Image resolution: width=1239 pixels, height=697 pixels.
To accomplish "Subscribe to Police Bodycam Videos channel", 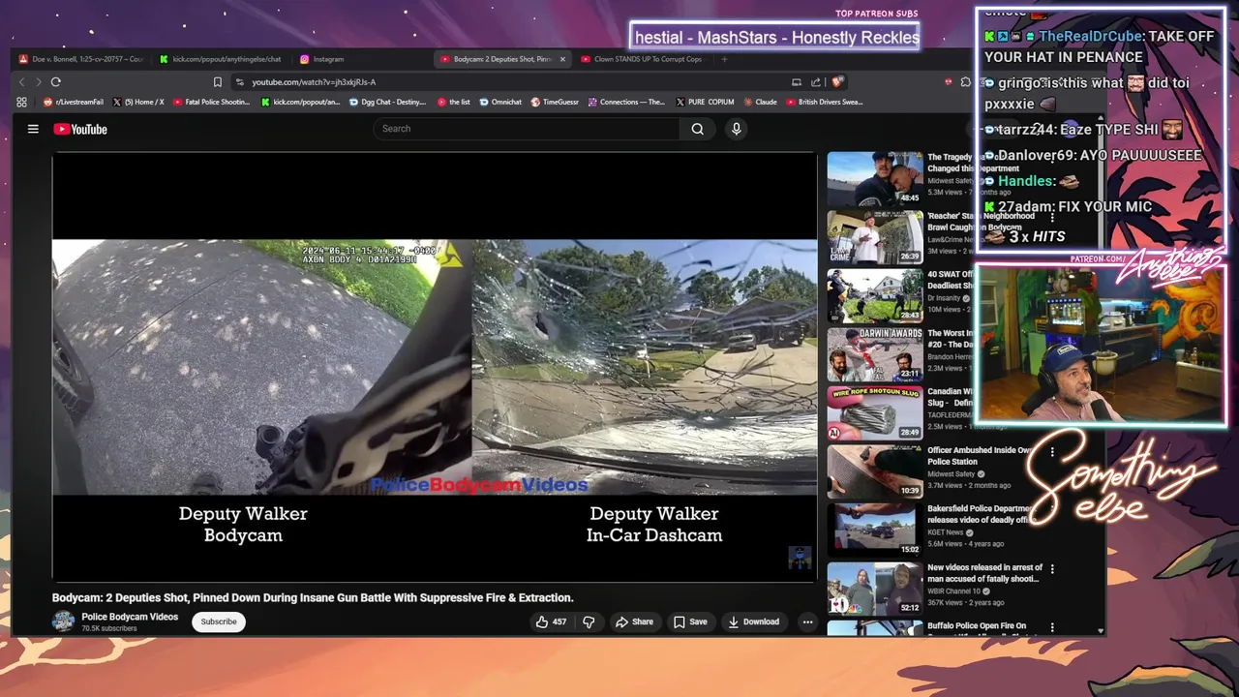I will 219,621.
